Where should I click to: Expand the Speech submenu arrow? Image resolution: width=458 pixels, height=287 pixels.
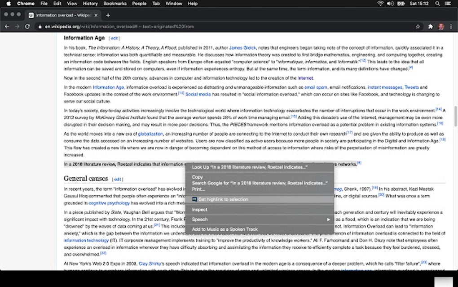328,220
